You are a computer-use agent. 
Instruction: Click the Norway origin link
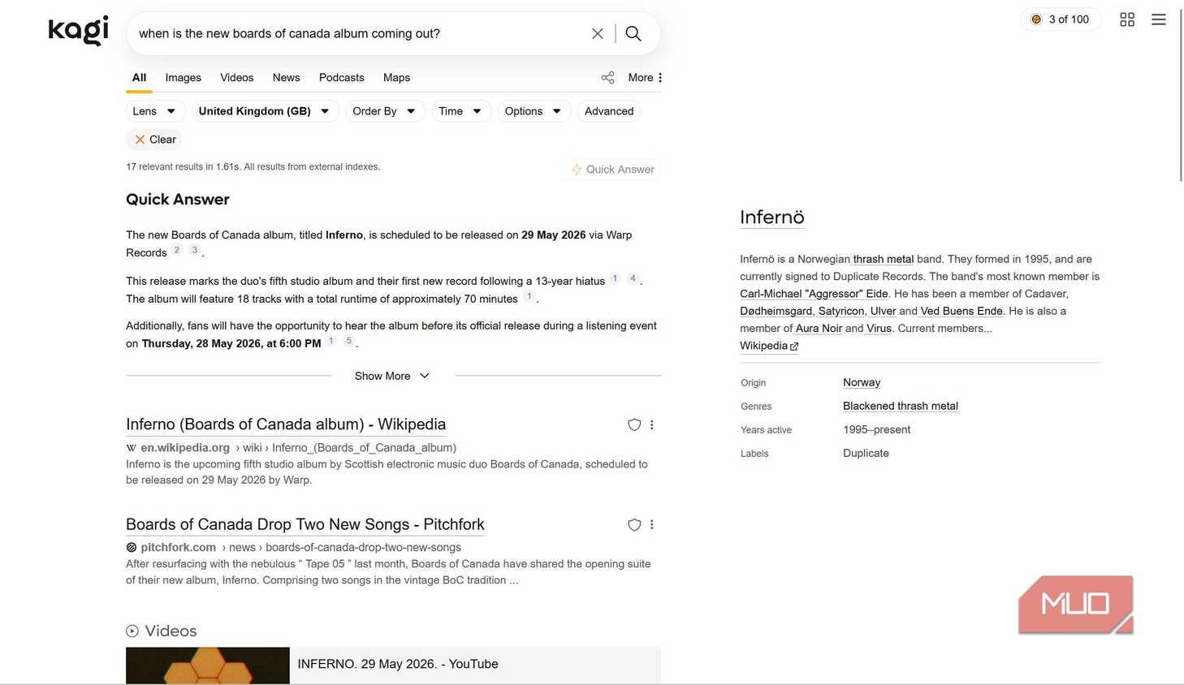pyautogui.click(x=862, y=382)
